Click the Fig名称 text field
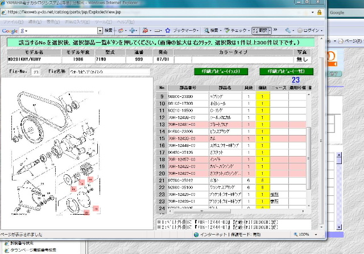The height and width of the screenshot is (254, 364). click(x=109, y=72)
